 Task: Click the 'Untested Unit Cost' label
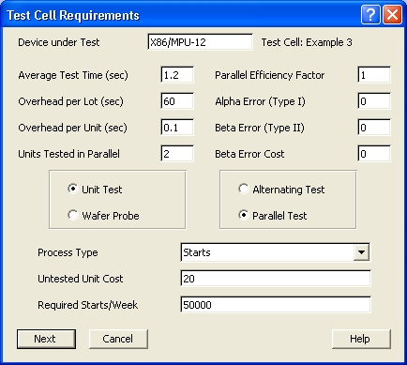coord(81,279)
